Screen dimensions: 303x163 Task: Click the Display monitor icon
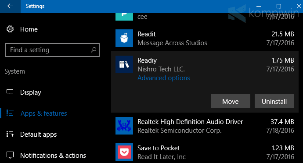click(x=10, y=92)
